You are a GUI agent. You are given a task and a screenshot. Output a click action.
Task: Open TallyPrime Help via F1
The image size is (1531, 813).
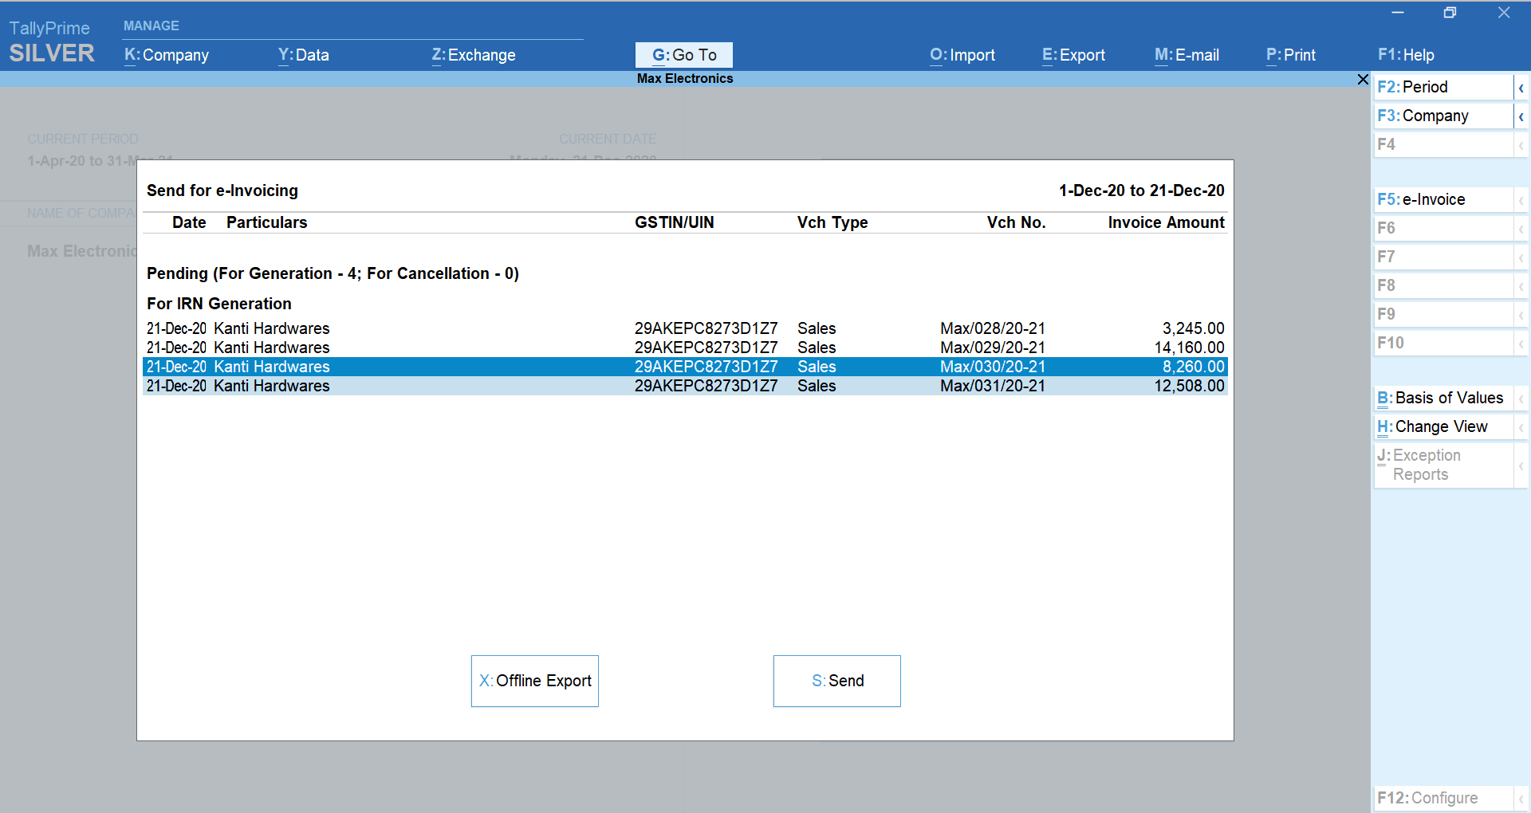pos(1406,54)
